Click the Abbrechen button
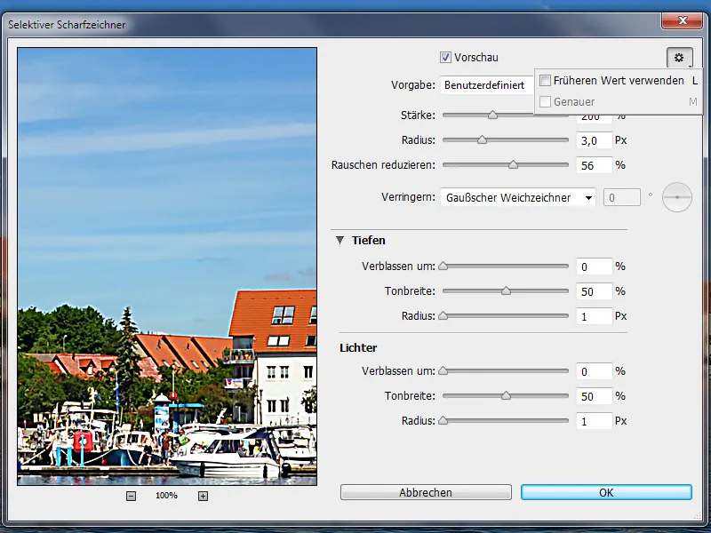The image size is (711, 533). [x=426, y=493]
